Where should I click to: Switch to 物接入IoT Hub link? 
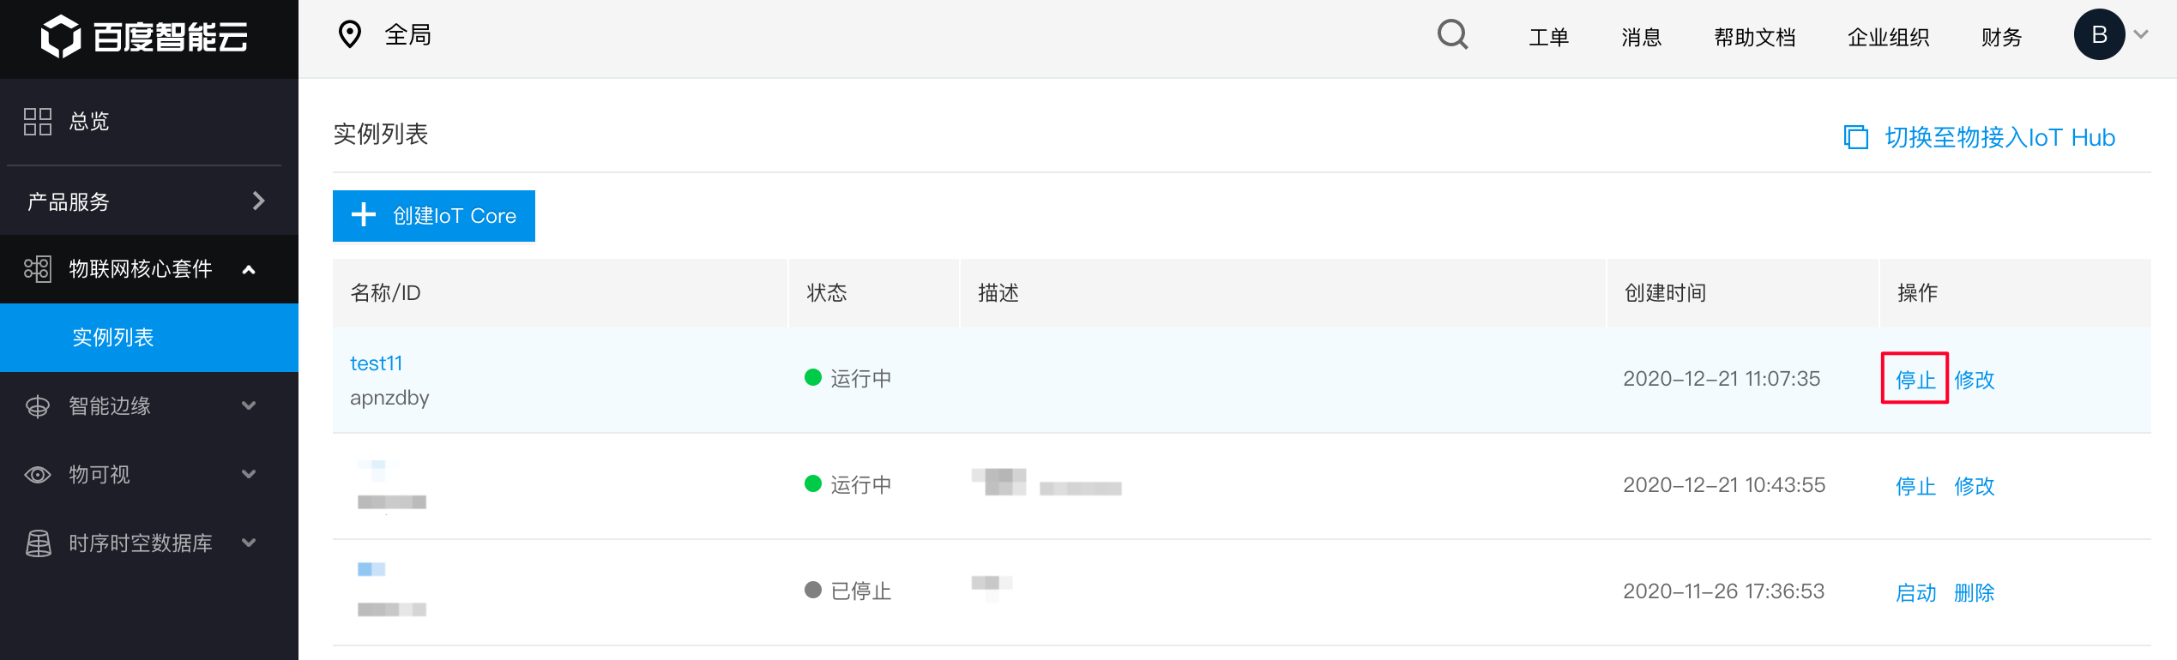click(1998, 137)
